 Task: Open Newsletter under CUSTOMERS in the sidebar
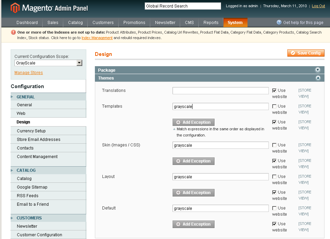pyautogui.click(x=48, y=226)
